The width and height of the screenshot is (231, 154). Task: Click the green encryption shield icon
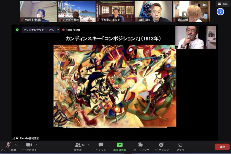[x=17, y=30]
